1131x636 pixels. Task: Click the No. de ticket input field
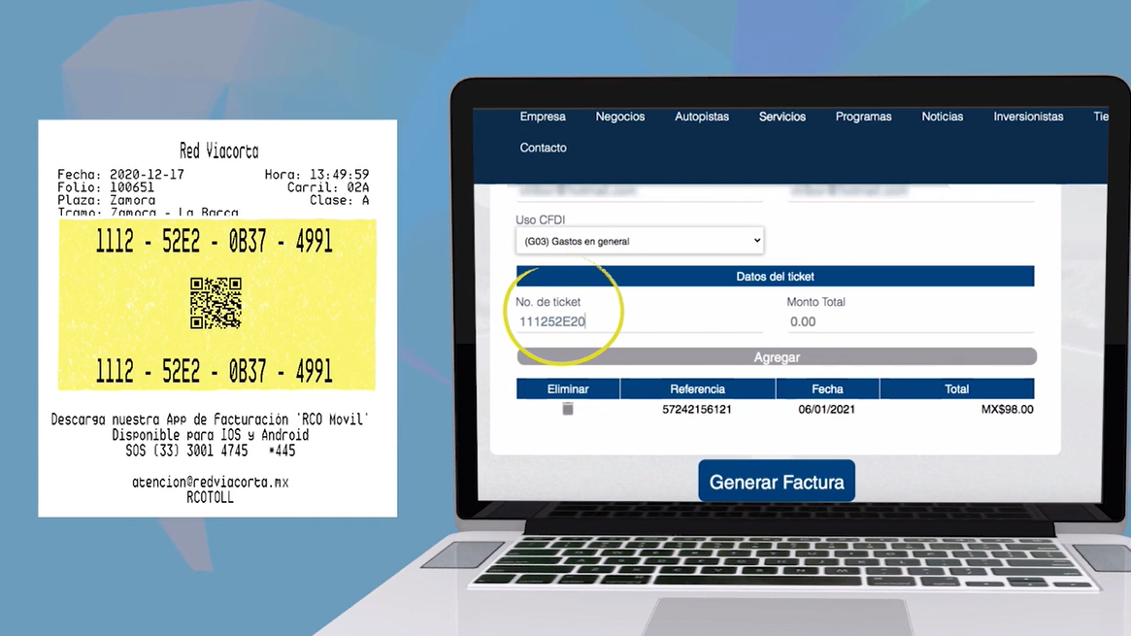click(x=639, y=321)
